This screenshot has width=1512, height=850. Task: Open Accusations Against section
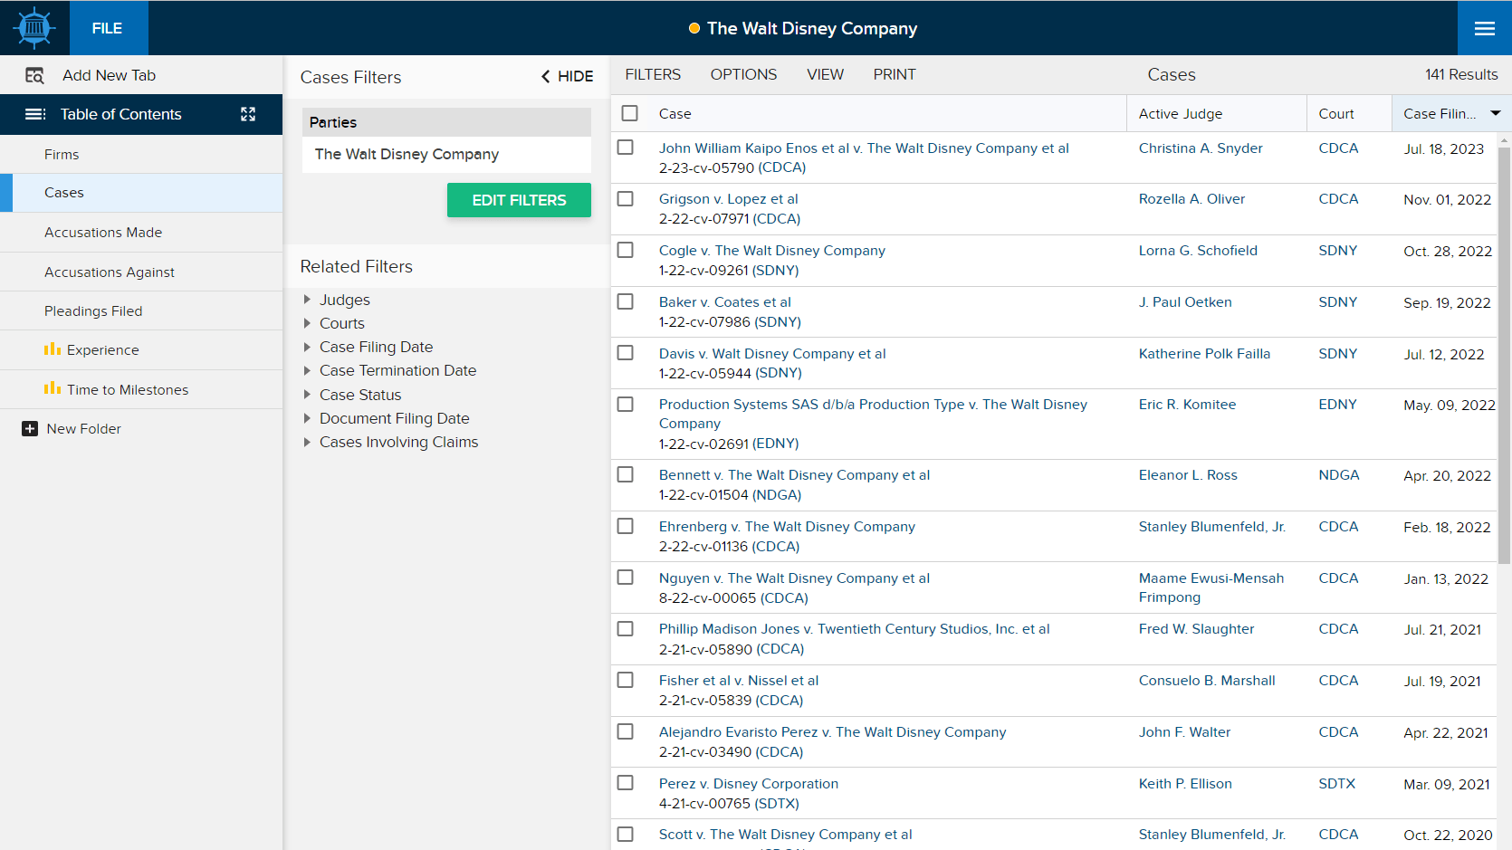pyautogui.click(x=141, y=272)
